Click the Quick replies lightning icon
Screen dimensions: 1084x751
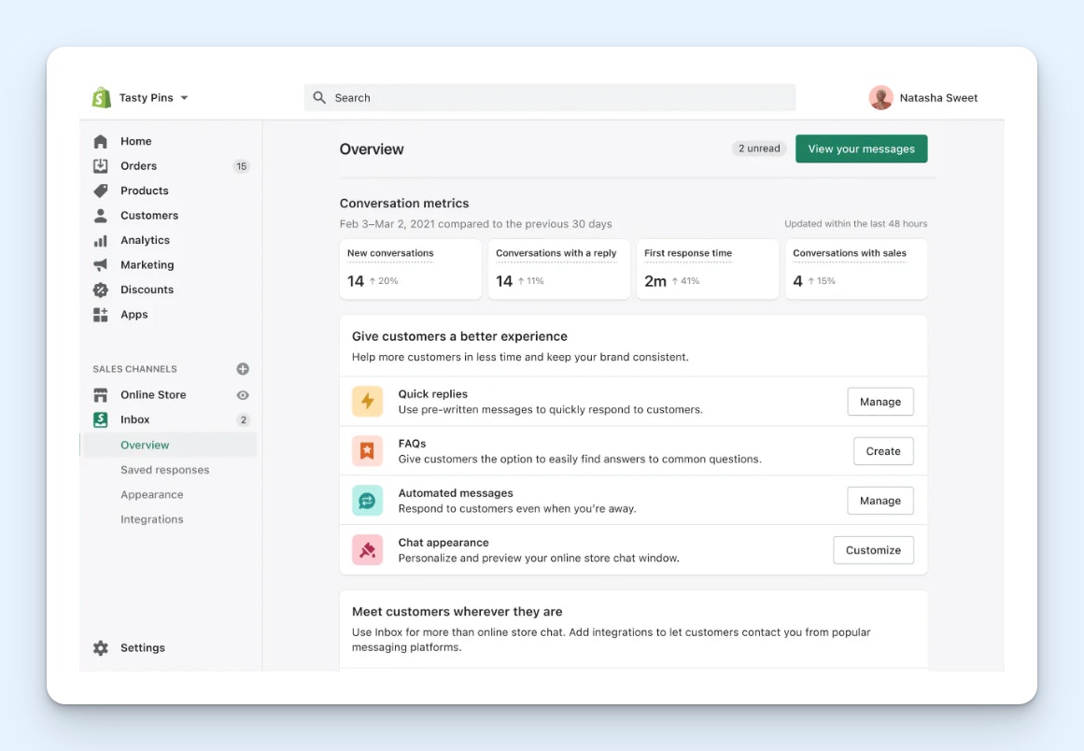[367, 401]
